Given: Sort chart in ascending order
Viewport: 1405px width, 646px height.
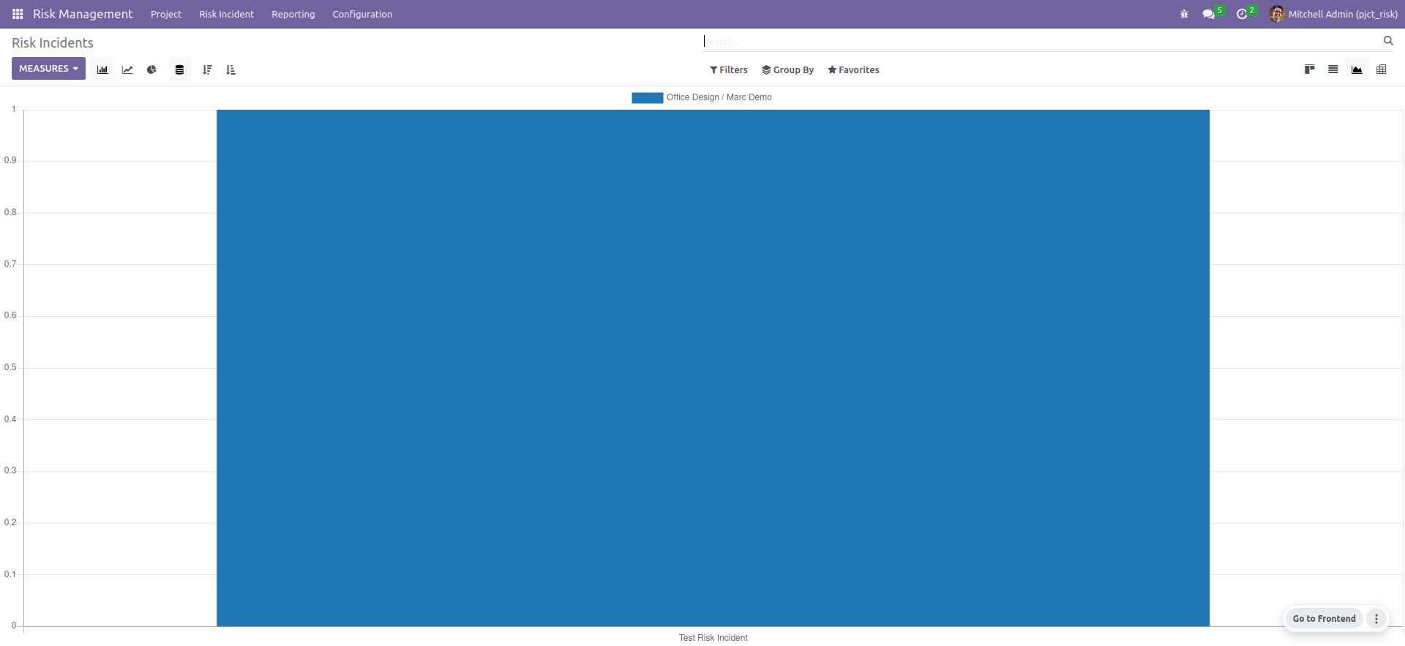Looking at the screenshot, I should coord(231,70).
